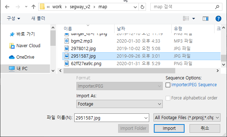Select 'map' in the address path
This screenshot has height=137, width=227.
tap(103, 7)
